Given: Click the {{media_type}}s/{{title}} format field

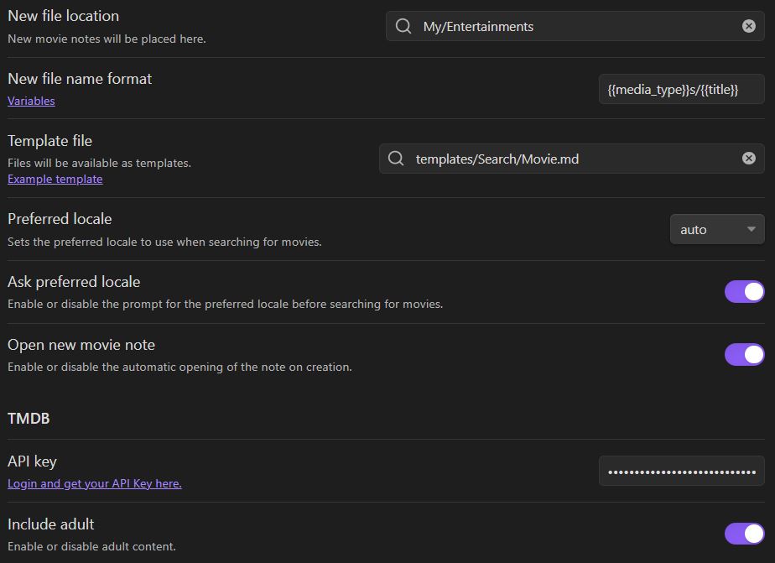Looking at the screenshot, I should [681, 88].
